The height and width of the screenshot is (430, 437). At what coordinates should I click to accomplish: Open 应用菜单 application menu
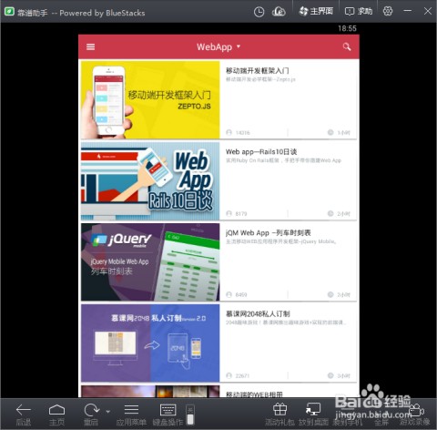point(131,415)
